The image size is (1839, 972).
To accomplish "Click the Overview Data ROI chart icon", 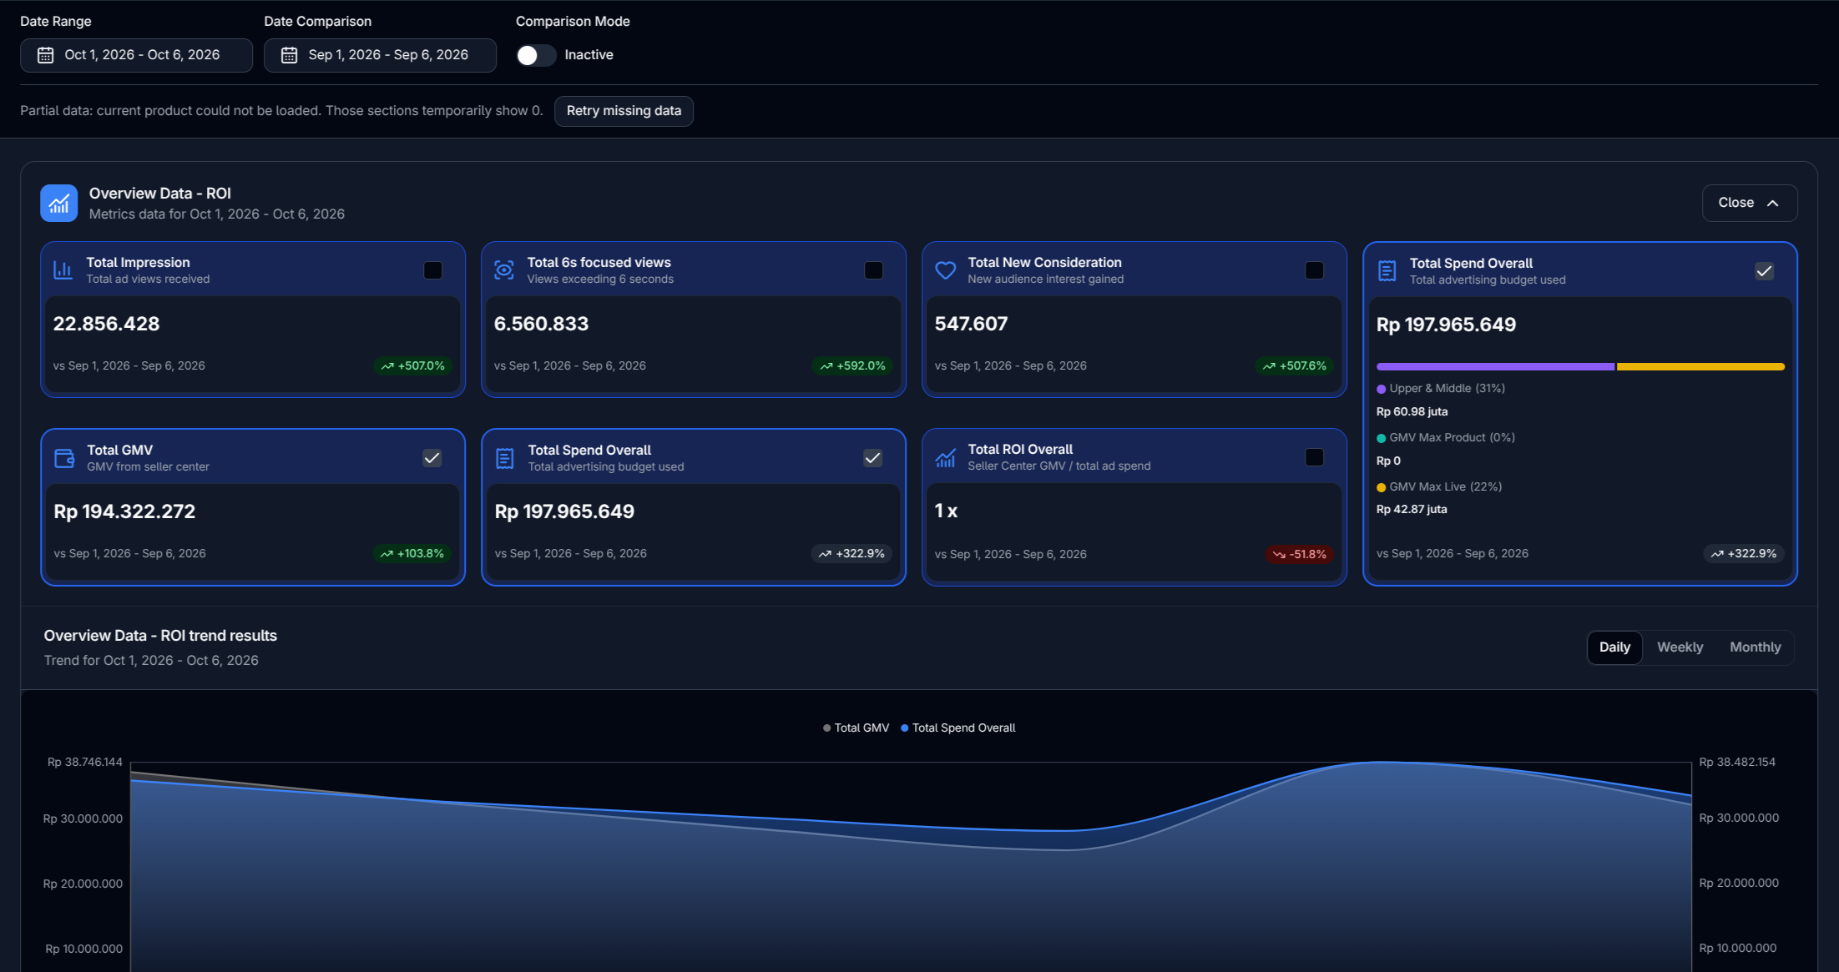I will pos(58,203).
